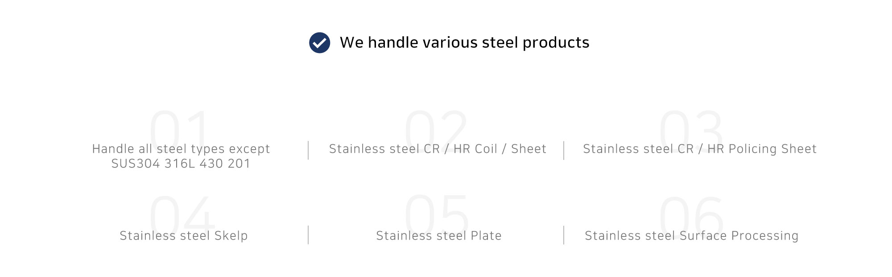This screenshot has width=892, height=277.
Task: Select 'Handle all steel types except' text line
Action: click(181, 149)
